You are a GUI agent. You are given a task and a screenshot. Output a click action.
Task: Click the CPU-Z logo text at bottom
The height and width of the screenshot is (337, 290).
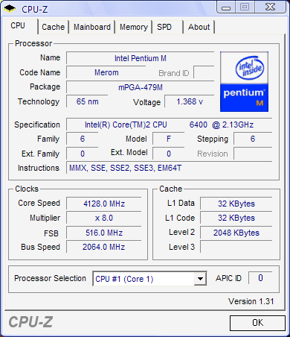[x=30, y=322]
